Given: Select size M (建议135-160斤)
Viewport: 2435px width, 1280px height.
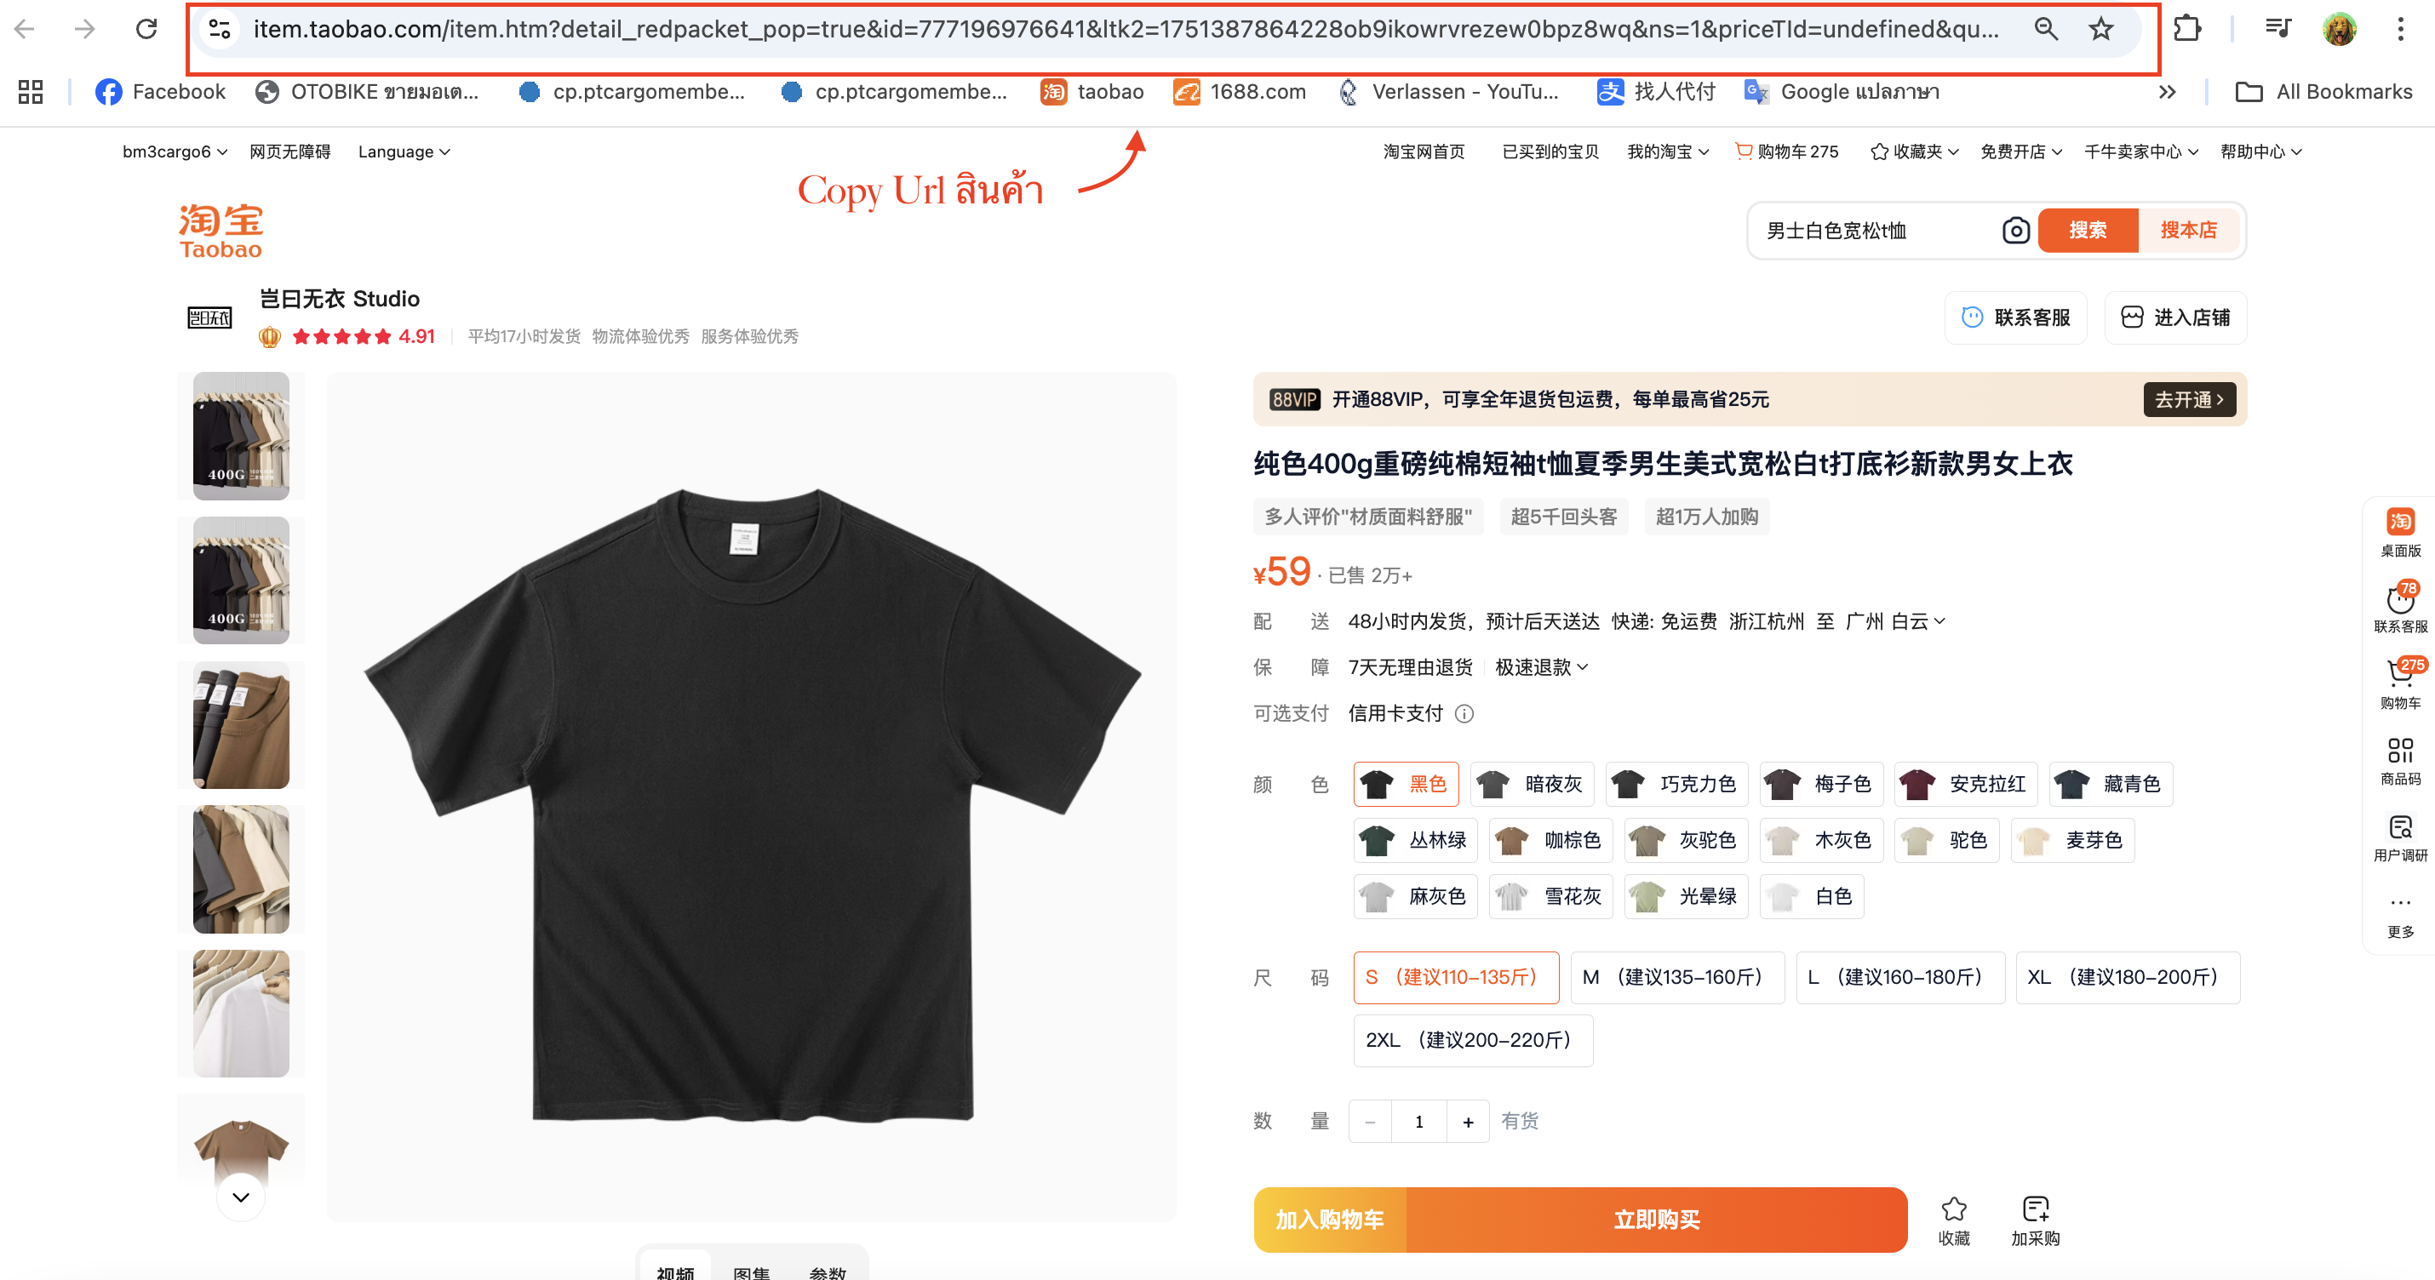Looking at the screenshot, I should click(x=1677, y=977).
